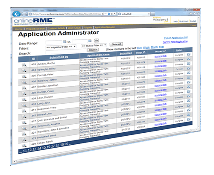Show applications received in last Week
Screen dimensions: 214x175
tap(147, 47)
